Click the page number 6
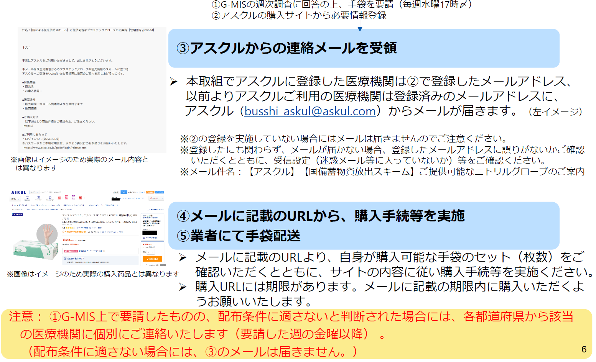Screen dimensions: 596x362 [x=584, y=349]
